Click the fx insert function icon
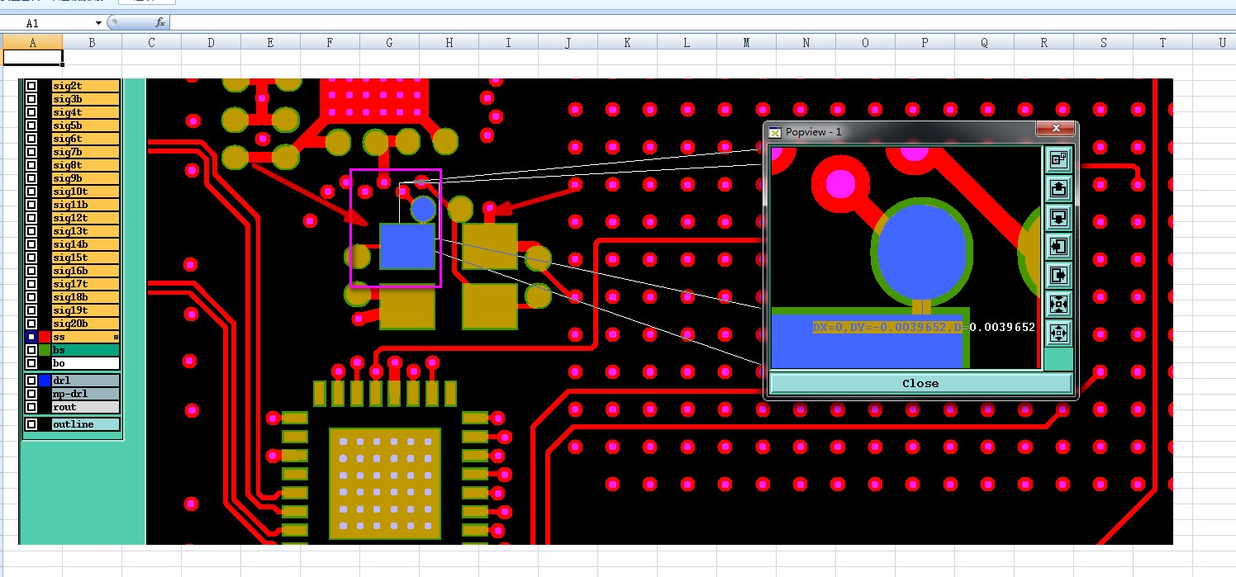 160,23
